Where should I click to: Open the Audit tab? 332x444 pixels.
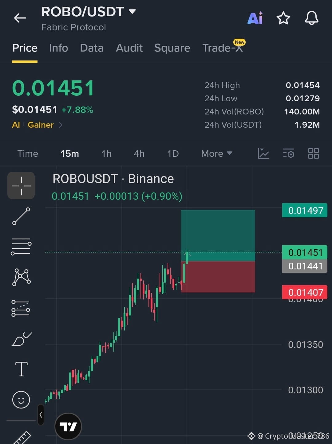click(129, 48)
